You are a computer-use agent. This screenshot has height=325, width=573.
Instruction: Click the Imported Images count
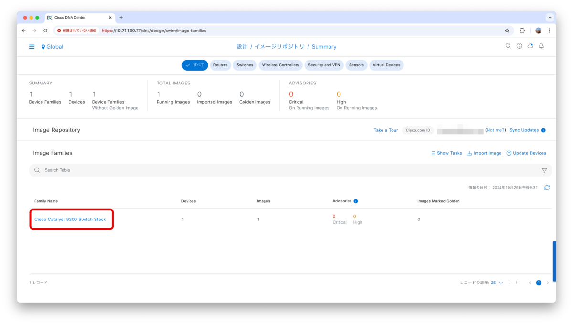click(199, 94)
